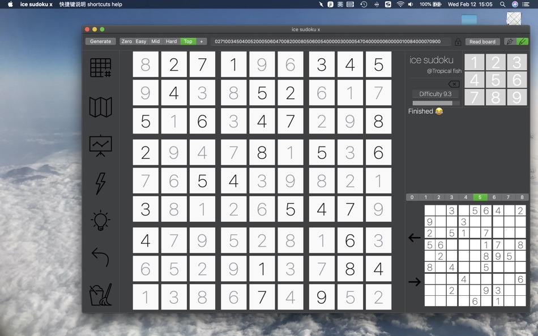Viewport: 538px width, 336px height.
Task: Open Spotlight search in the menu bar
Action: coord(502,4)
